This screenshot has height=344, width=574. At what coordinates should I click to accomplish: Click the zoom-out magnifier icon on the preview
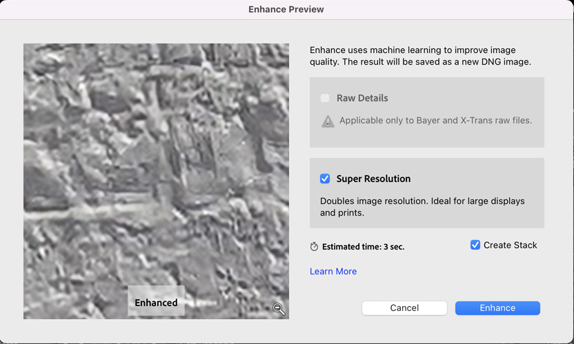click(x=279, y=309)
